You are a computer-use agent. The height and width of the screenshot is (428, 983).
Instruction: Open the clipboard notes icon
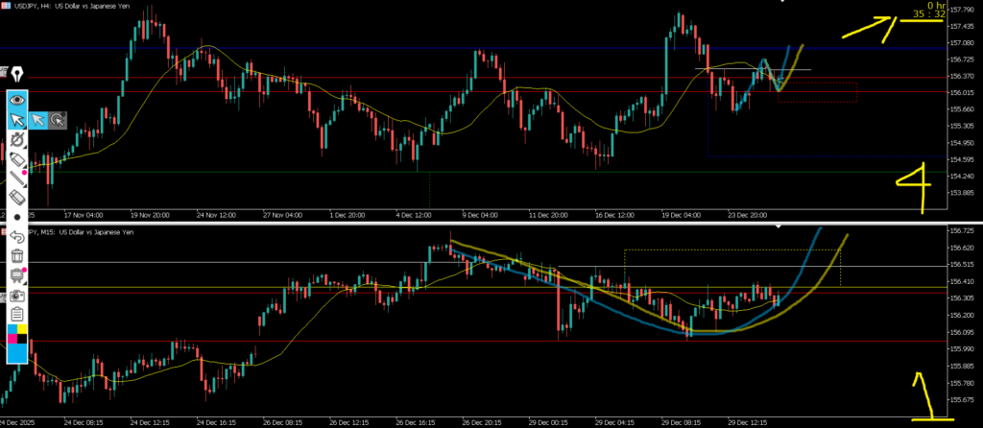(16, 314)
